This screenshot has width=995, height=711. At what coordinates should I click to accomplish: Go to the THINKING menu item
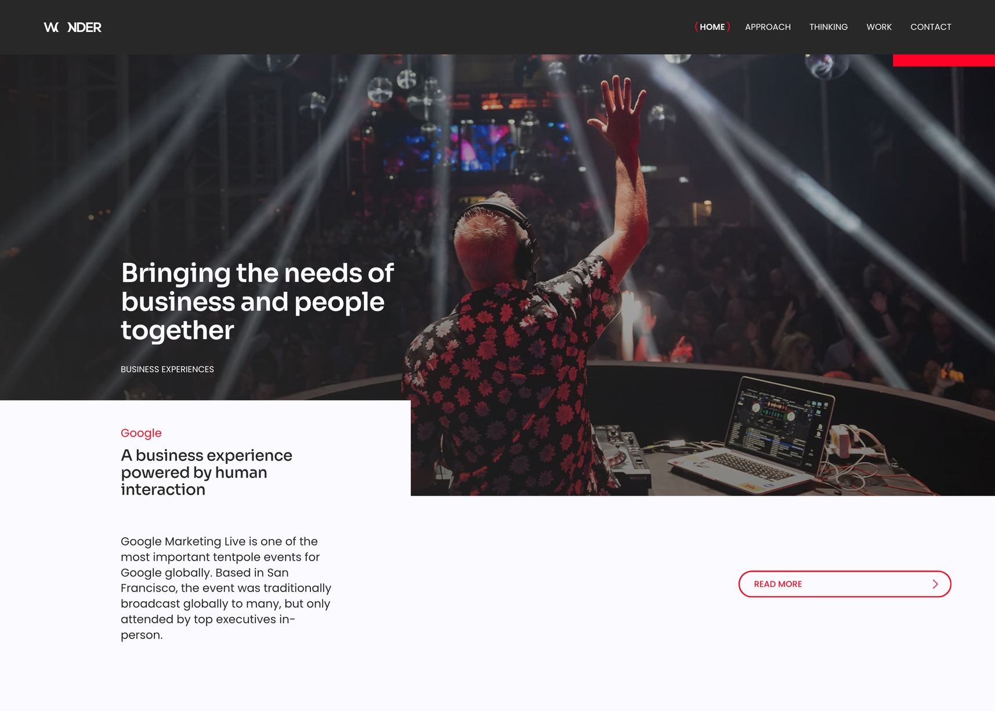(828, 27)
